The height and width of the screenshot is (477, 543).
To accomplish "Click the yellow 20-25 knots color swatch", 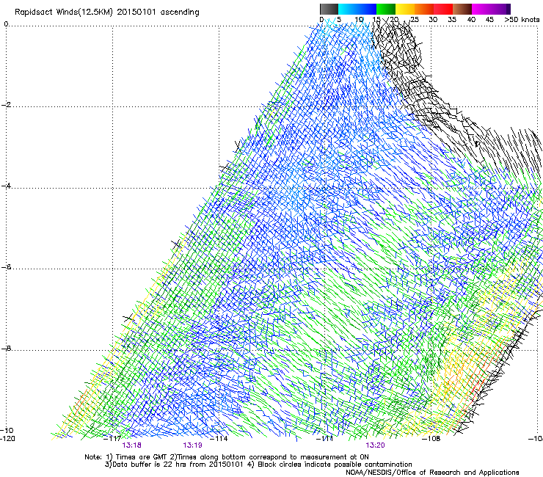I will pos(405,9).
